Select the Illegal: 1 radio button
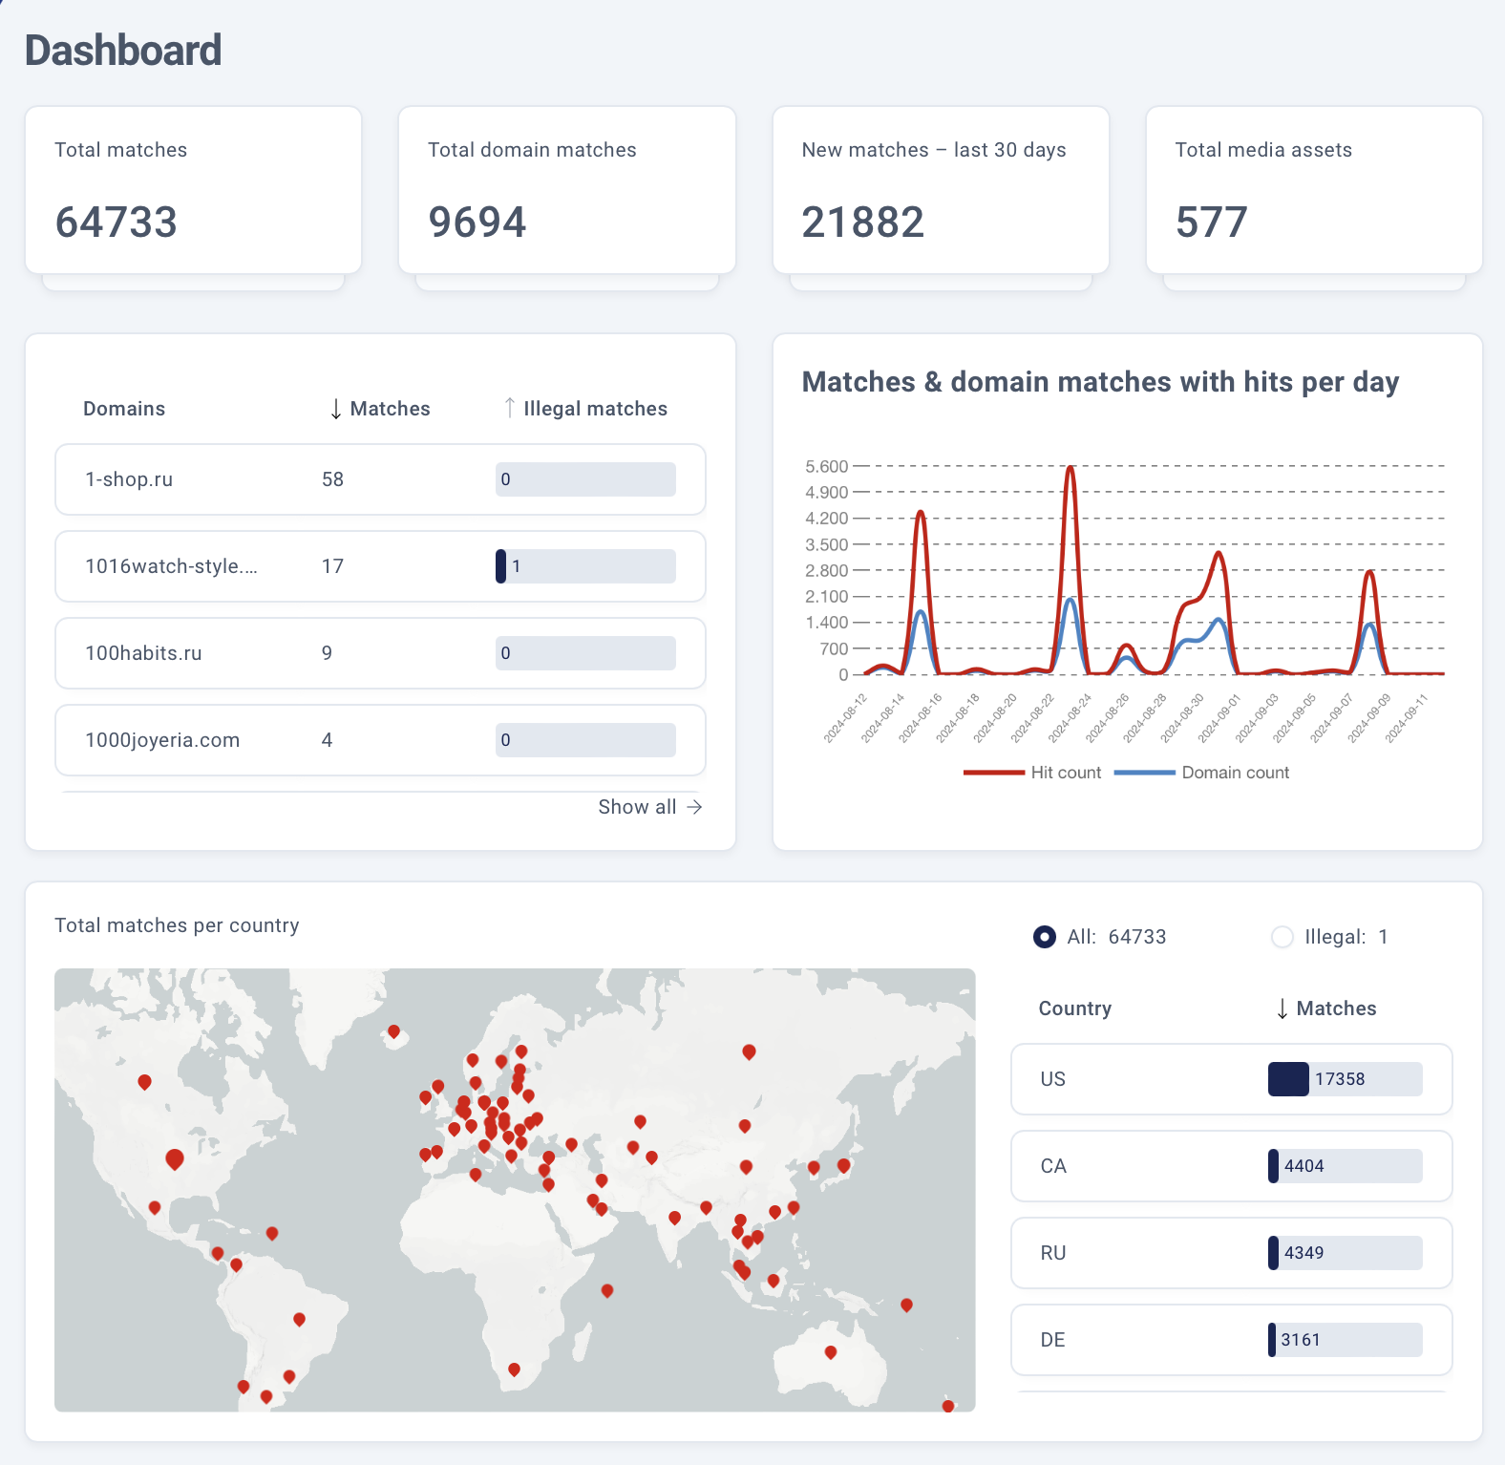The image size is (1505, 1465). [x=1282, y=937]
